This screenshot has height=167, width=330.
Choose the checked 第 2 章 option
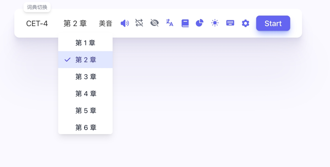click(x=86, y=60)
